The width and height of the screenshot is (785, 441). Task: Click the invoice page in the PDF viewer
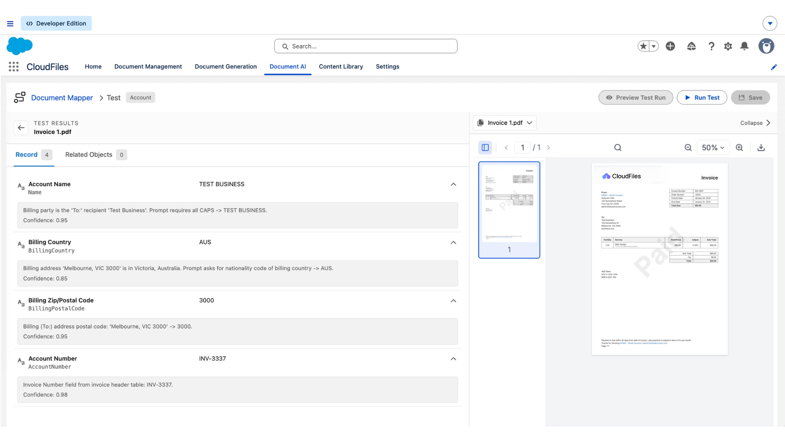click(x=659, y=259)
